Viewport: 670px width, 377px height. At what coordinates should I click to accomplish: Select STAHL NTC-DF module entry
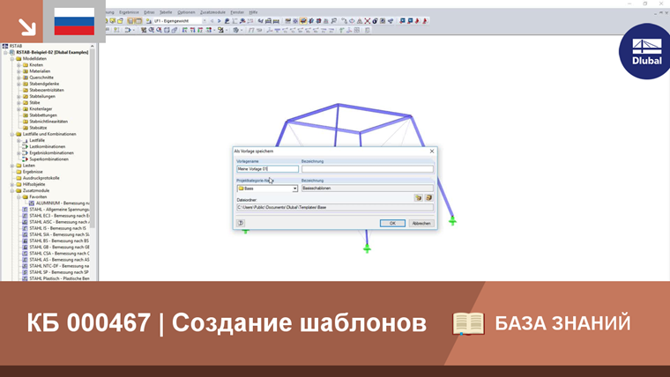pyautogui.click(x=59, y=266)
